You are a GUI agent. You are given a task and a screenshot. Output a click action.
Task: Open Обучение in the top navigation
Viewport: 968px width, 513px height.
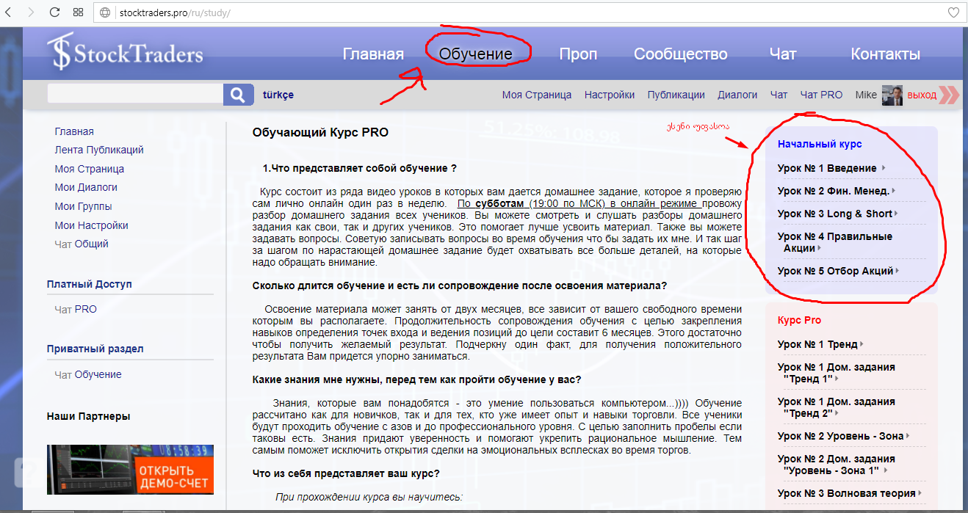[475, 54]
